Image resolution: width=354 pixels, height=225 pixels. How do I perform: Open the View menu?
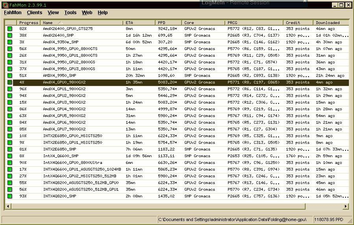(x=53, y=13)
